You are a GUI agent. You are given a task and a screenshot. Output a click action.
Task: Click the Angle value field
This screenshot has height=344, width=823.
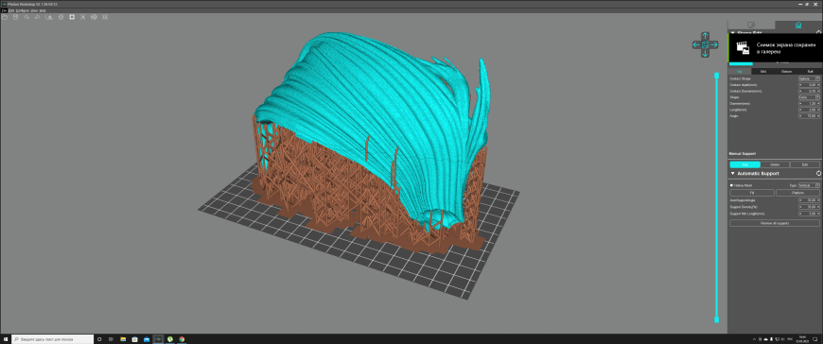[x=809, y=116]
